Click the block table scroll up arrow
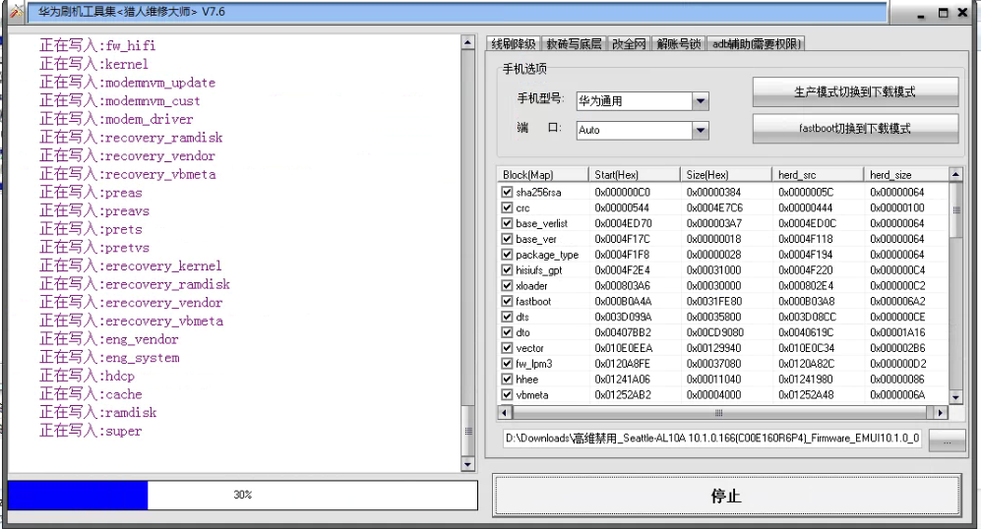981x529 pixels. [x=955, y=174]
